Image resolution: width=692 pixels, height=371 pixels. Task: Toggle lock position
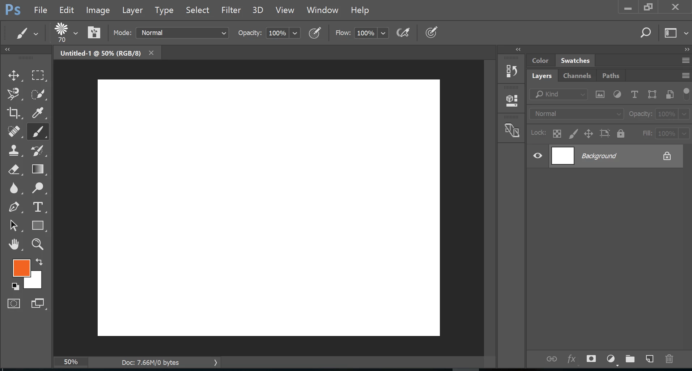[589, 134]
